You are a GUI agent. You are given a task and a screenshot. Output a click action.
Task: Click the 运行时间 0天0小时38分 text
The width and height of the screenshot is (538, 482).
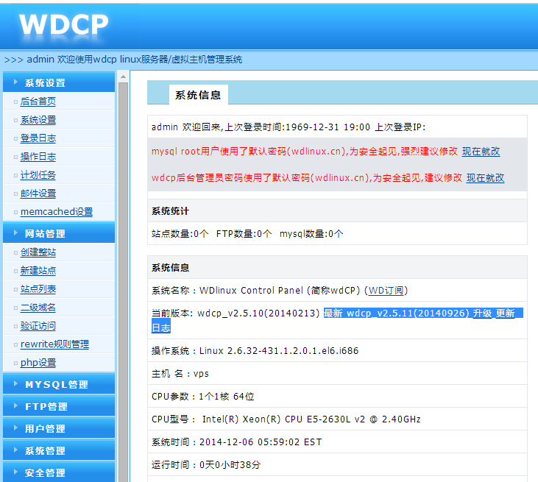(206, 465)
